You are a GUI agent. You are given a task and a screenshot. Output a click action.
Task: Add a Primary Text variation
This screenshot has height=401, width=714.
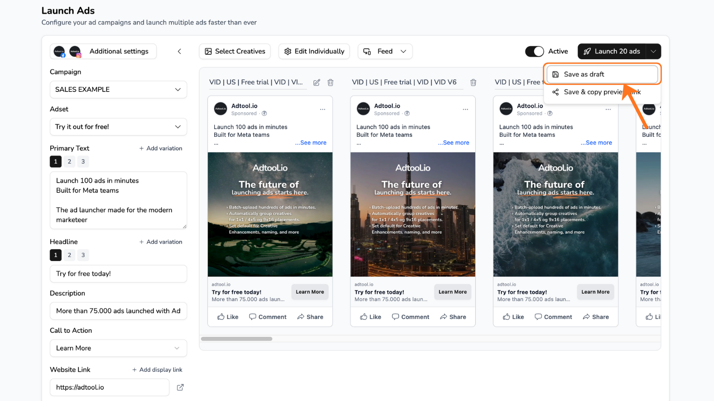pos(161,148)
